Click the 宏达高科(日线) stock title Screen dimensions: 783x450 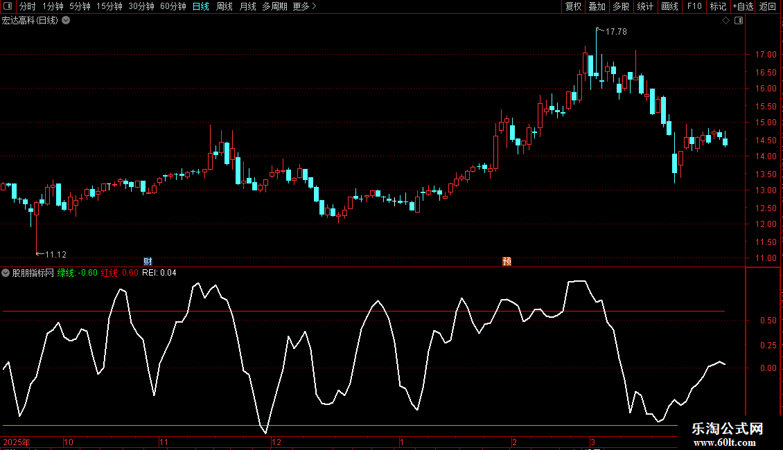pyautogui.click(x=30, y=21)
